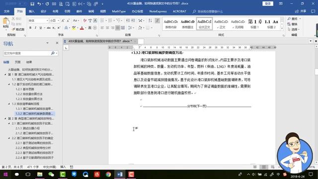318x179 pixels.
Task: Toggle character shading
Action: 89,28
